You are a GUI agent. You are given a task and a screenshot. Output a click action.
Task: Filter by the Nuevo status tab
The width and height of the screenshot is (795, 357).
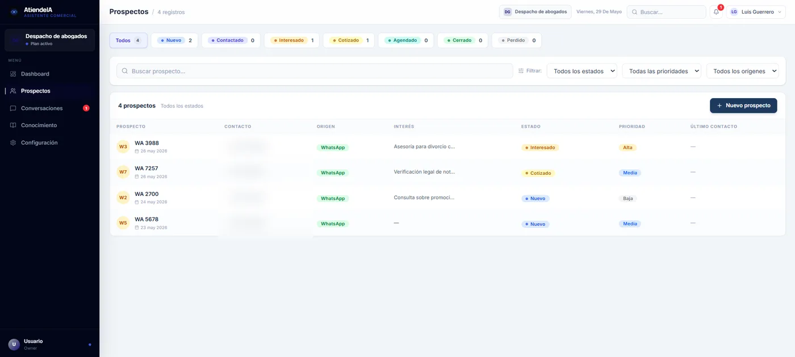click(174, 40)
